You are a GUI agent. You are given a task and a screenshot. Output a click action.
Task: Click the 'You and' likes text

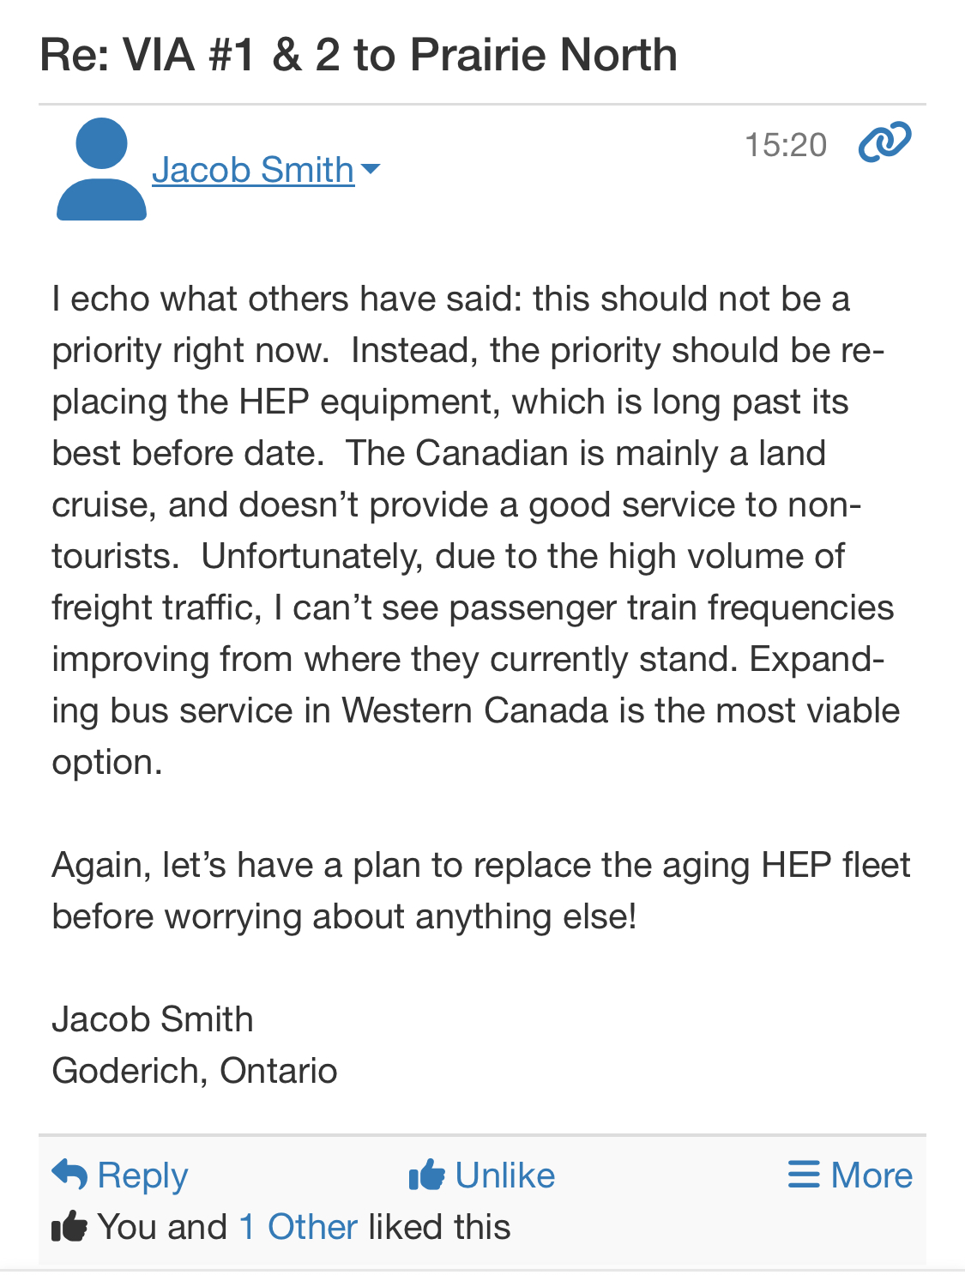coord(162,1227)
